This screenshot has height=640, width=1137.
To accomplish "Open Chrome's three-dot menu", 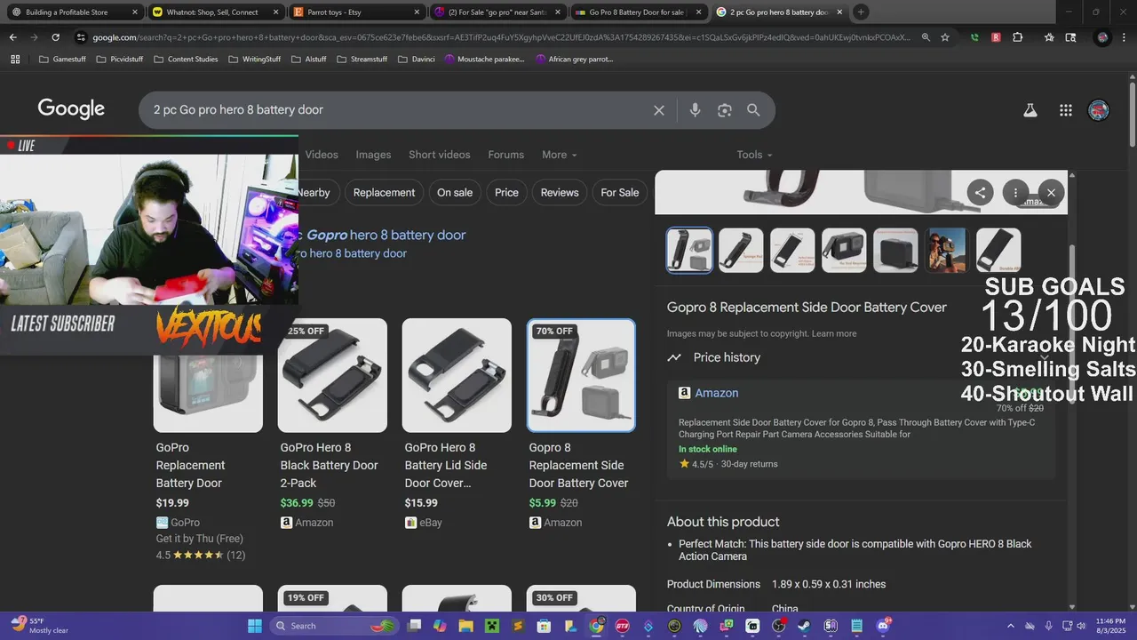I will pyautogui.click(x=1124, y=37).
